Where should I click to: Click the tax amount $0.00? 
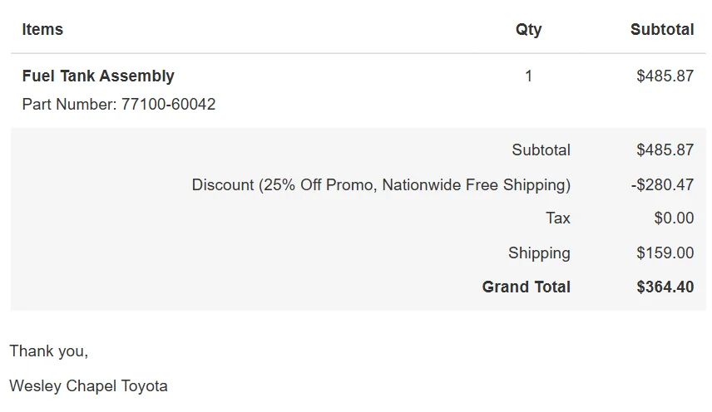point(674,218)
